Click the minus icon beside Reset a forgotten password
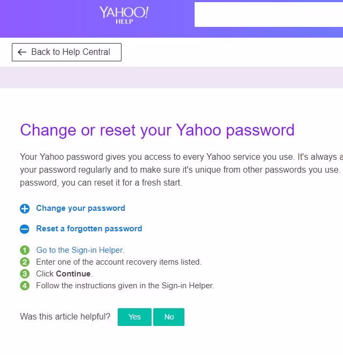Screen dimensions: 343x355 point(25,229)
